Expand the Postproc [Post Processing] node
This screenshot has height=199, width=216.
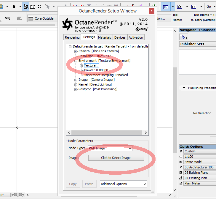pos(76,89)
